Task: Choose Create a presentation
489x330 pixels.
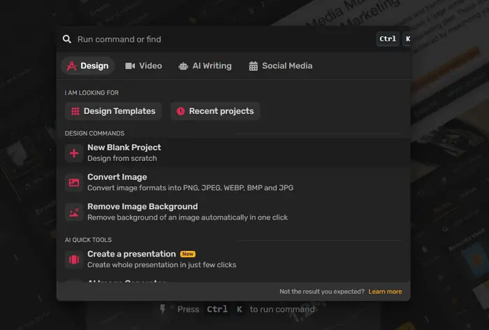Action: click(233, 259)
